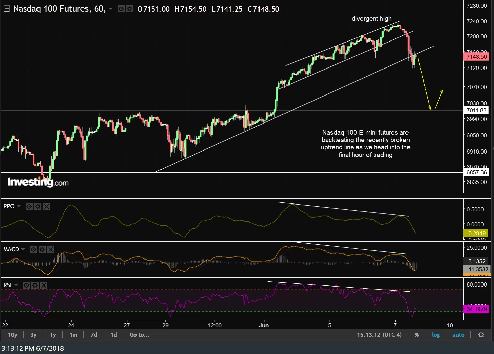The image size is (494, 354).
Task: Hide the RSI indicator with eye icon
Action: click(x=26, y=285)
